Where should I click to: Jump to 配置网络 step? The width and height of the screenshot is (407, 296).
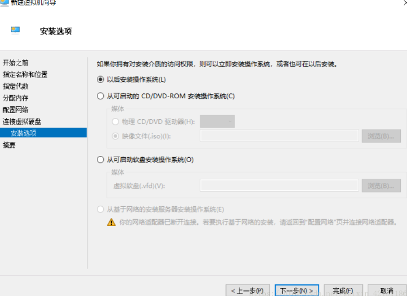click(x=15, y=109)
